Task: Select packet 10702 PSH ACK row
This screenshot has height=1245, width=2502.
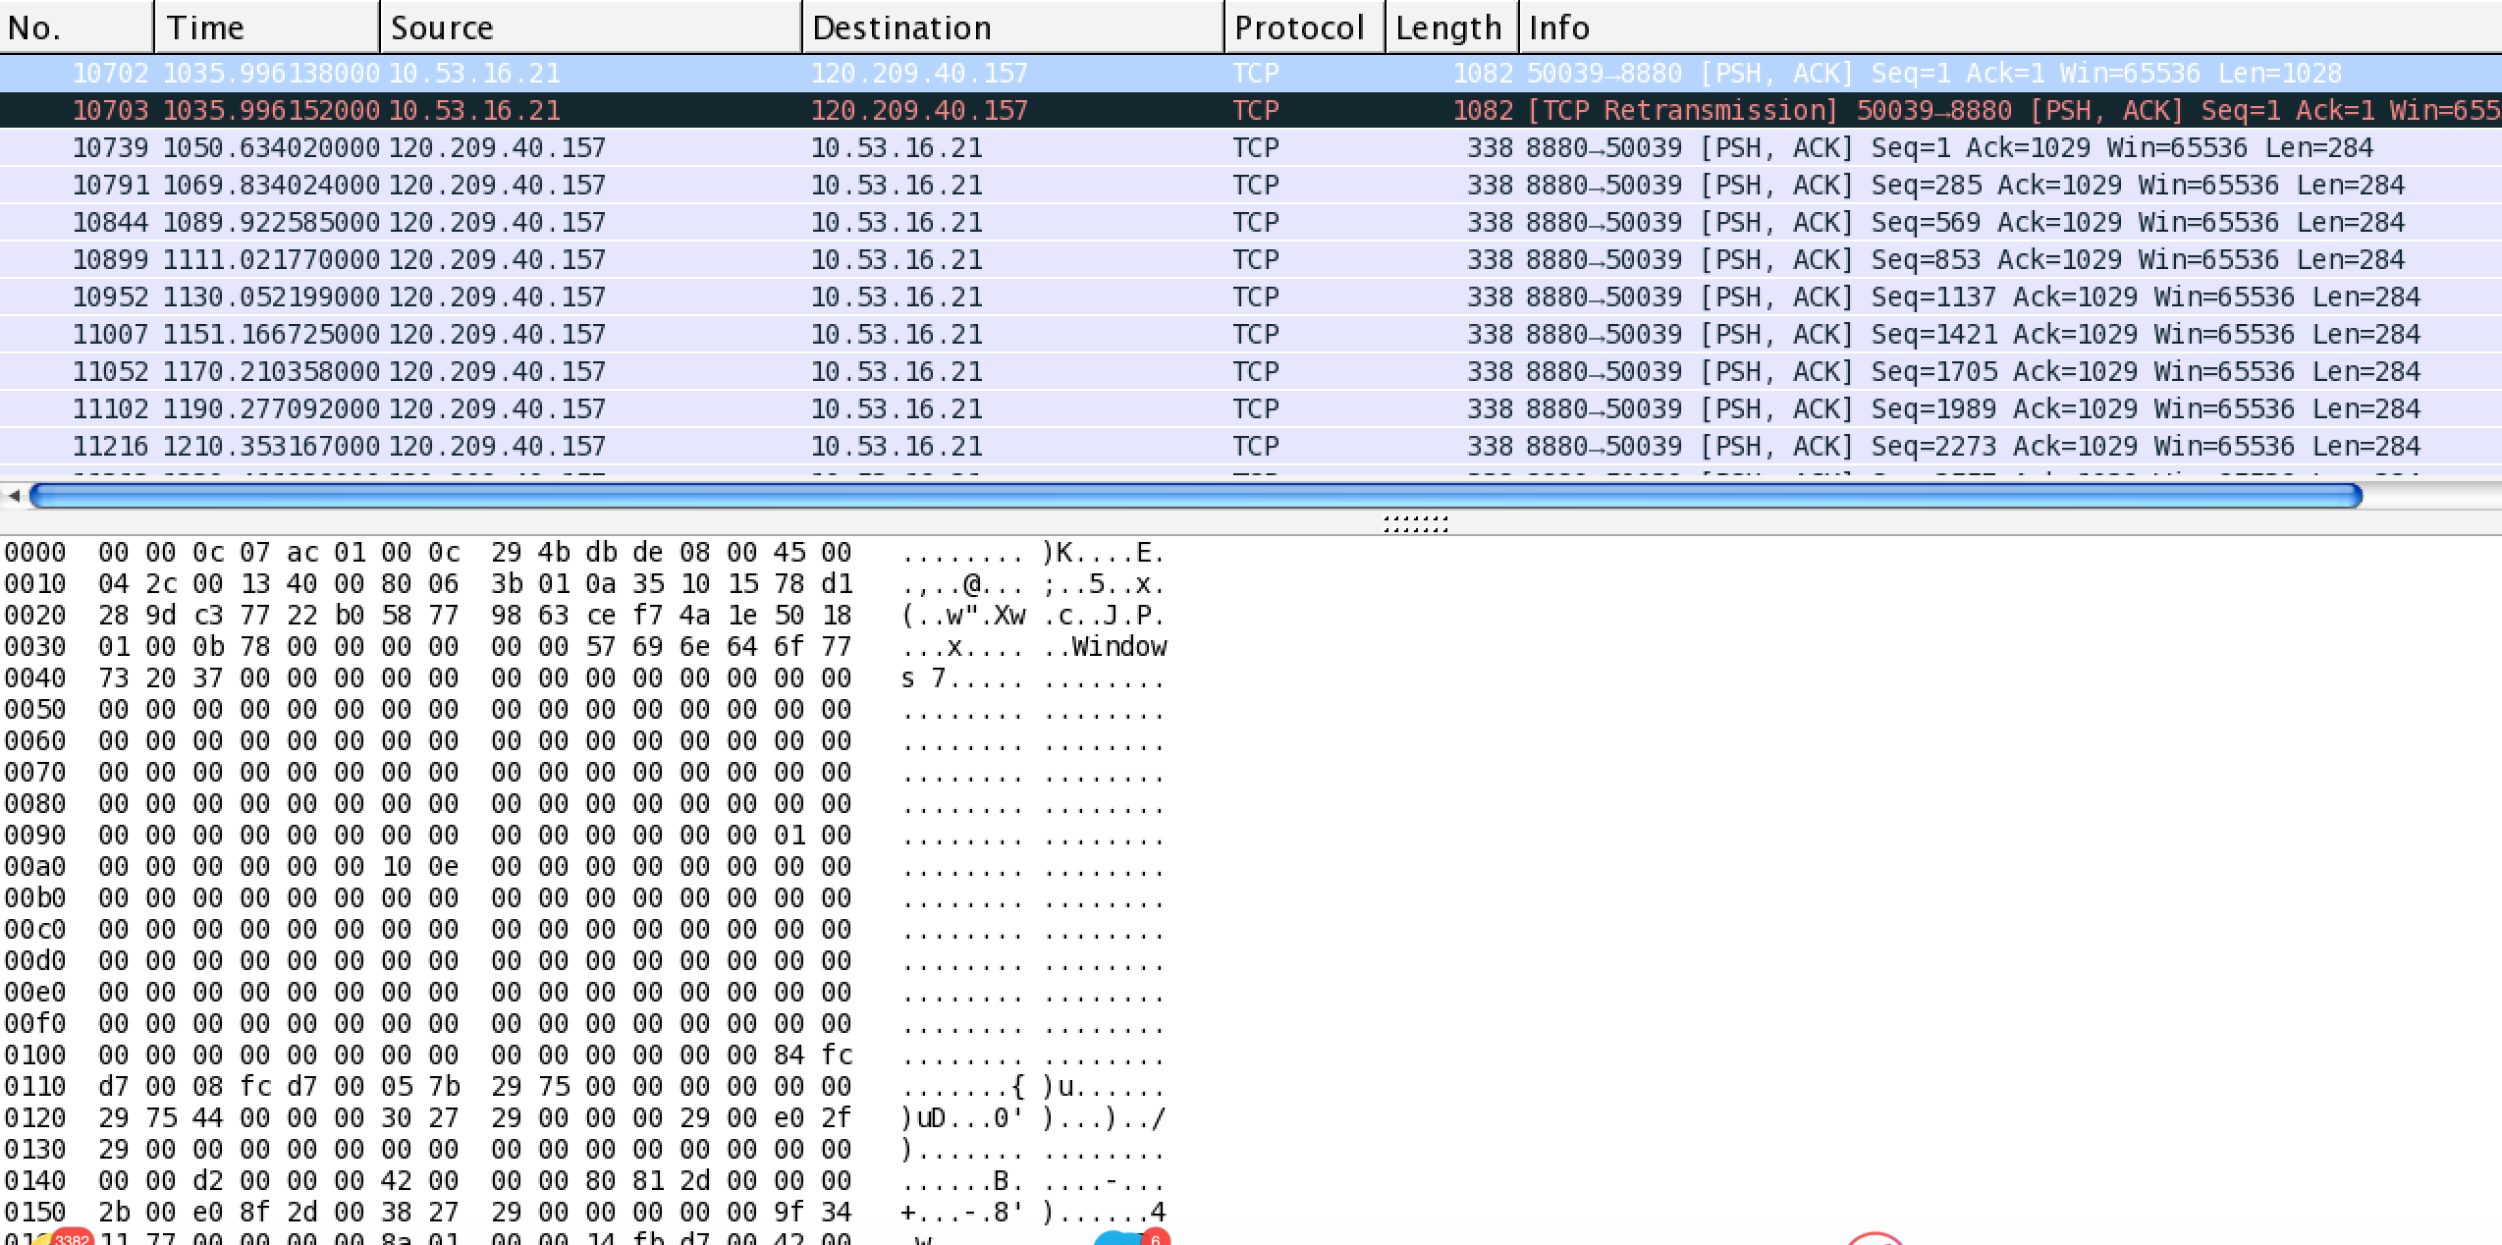Action: coord(1251,72)
